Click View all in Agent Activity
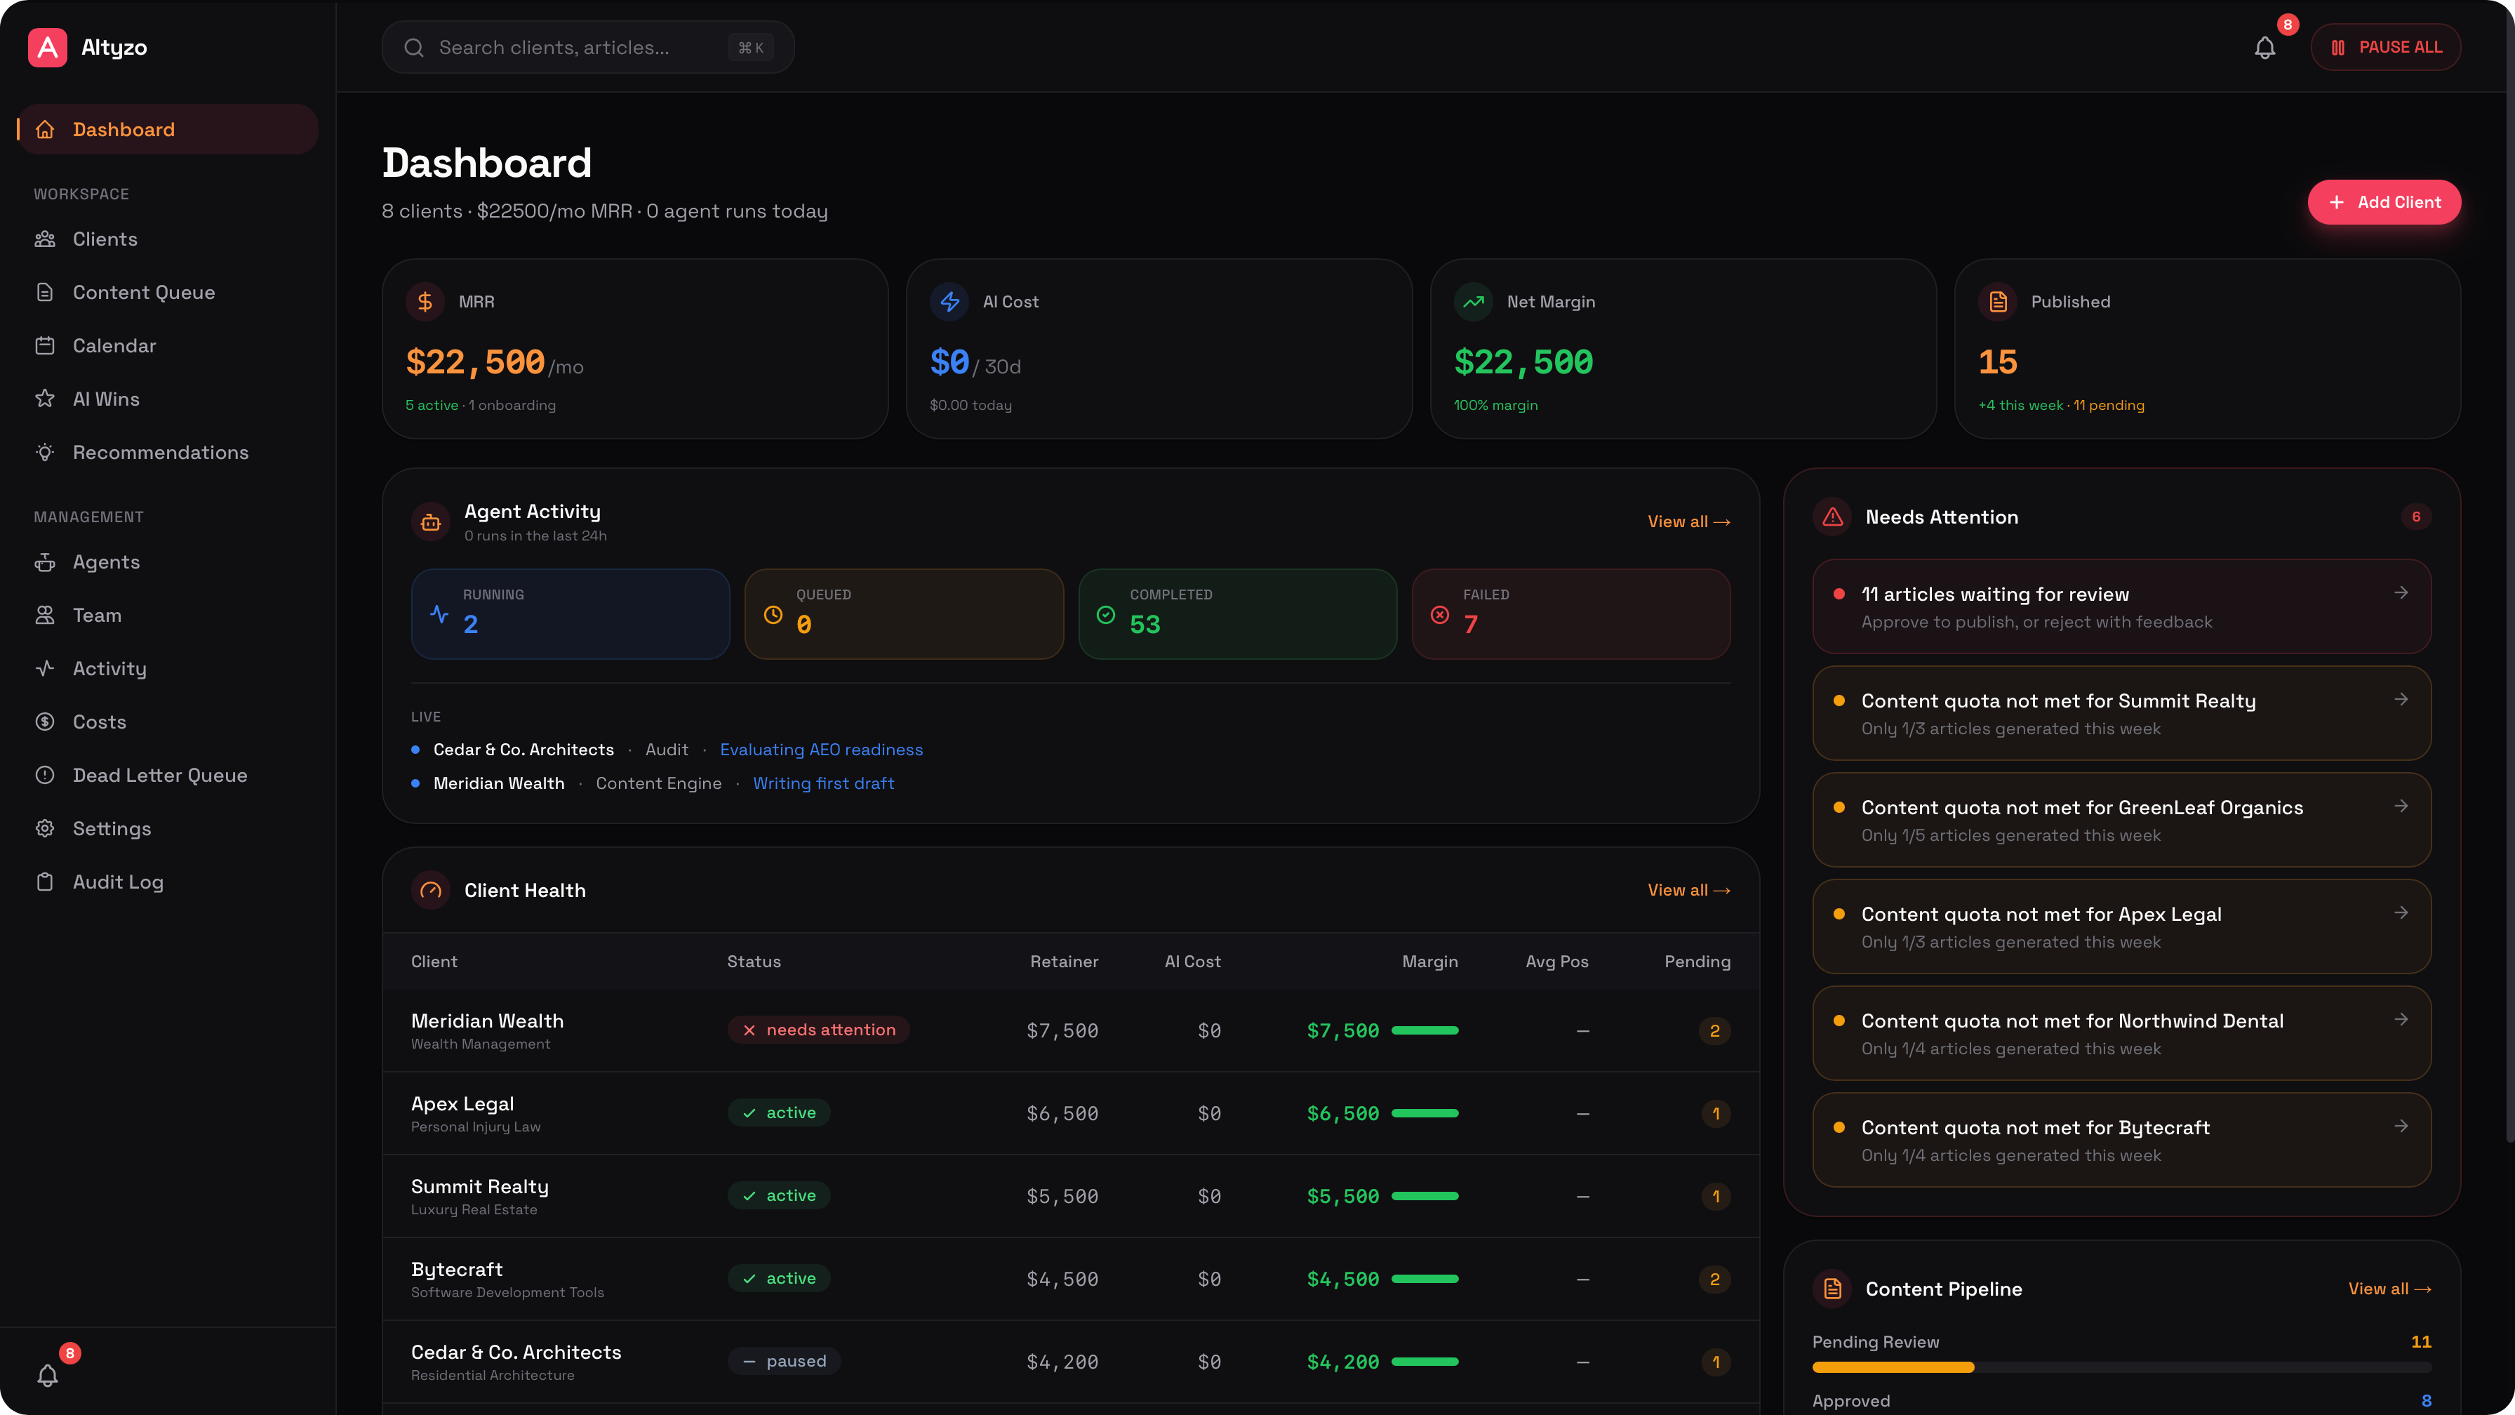Image resolution: width=2515 pixels, height=1415 pixels. (x=1688, y=522)
